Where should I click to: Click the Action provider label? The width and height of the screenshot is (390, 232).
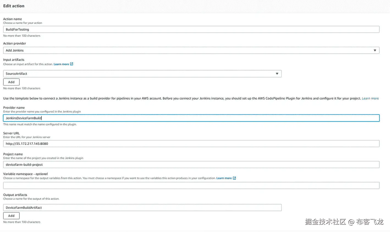[x=15, y=43]
